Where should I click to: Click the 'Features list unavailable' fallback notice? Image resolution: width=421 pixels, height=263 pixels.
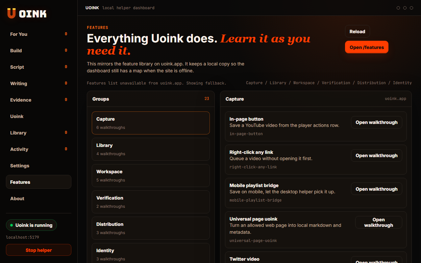(157, 83)
